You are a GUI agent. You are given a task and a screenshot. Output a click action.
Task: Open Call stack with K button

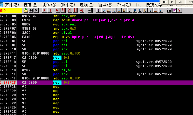click(140, 10)
